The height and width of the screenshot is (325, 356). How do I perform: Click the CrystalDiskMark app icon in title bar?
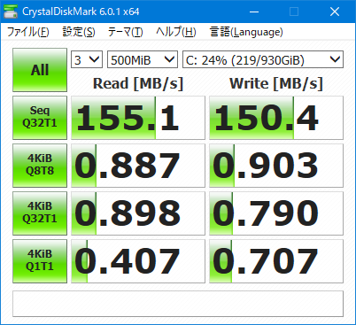pyautogui.click(x=11, y=12)
